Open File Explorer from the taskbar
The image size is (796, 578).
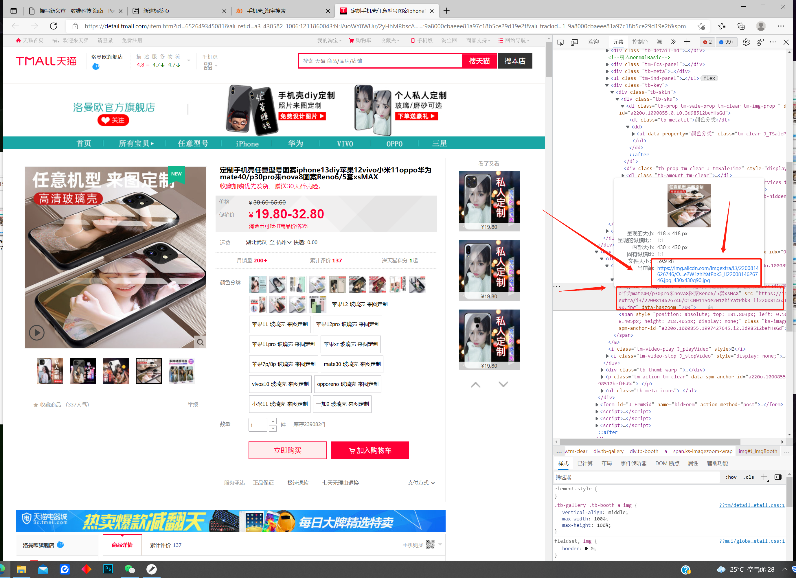pyautogui.click(x=21, y=569)
